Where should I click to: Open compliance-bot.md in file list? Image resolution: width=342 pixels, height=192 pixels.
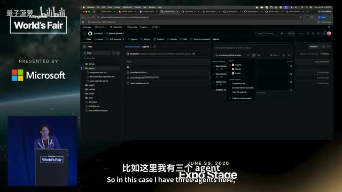(x=138, y=73)
